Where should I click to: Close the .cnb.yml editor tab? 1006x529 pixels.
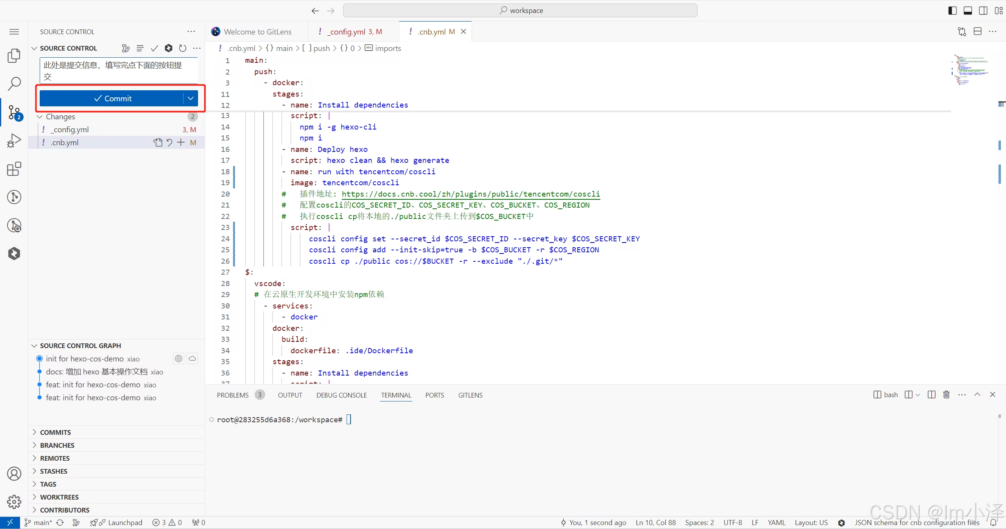(464, 32)
